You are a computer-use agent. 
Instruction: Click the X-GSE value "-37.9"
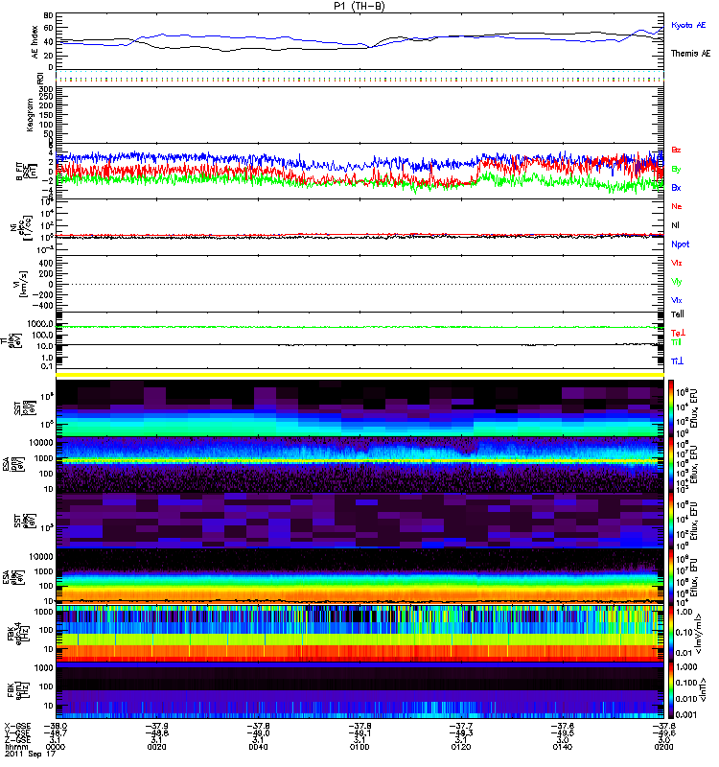pyautogui.click(x=157, y=727)
